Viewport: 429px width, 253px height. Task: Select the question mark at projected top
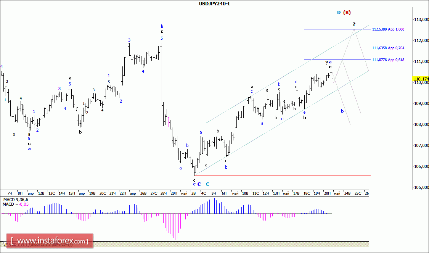354,24
